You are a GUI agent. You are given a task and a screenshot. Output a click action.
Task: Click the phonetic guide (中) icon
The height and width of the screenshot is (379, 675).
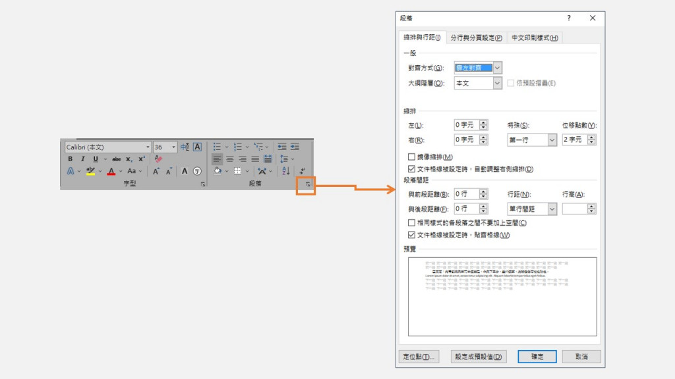point(185,147)
